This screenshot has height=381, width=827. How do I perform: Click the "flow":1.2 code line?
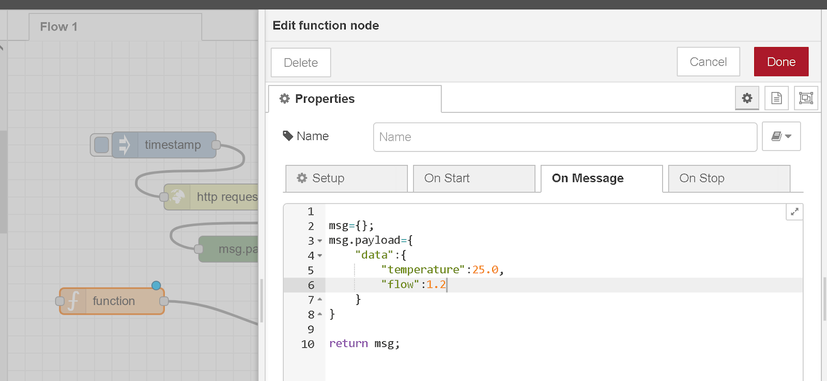413,285
